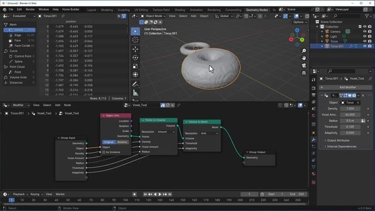The image size is (375, 211).
Task: Open the Evaluated dropdown in spreadsheet
Action: coord(23,16)
